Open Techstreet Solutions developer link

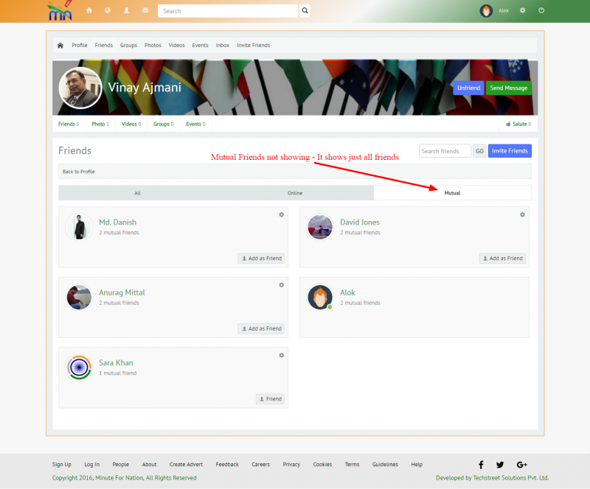pos(510,478)
